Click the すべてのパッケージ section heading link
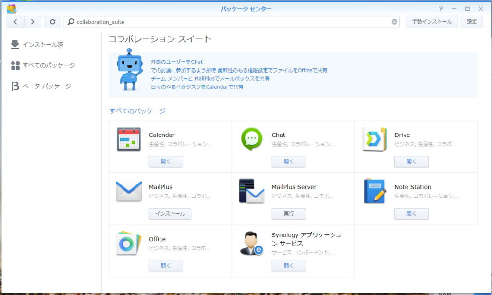Viewport: 492px width, 295px height. point(137,111)
